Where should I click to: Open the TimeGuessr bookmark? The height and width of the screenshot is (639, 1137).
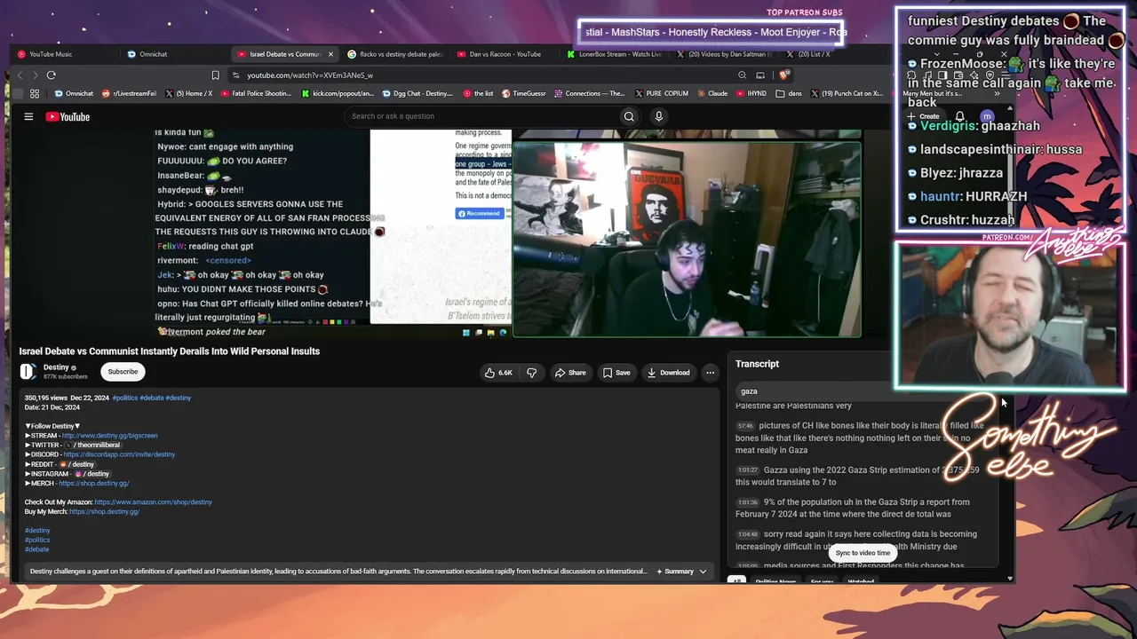pyautogui.click(x=526, y=93)
